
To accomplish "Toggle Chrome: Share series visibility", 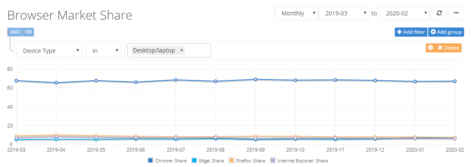I will [x=169, y=161].
